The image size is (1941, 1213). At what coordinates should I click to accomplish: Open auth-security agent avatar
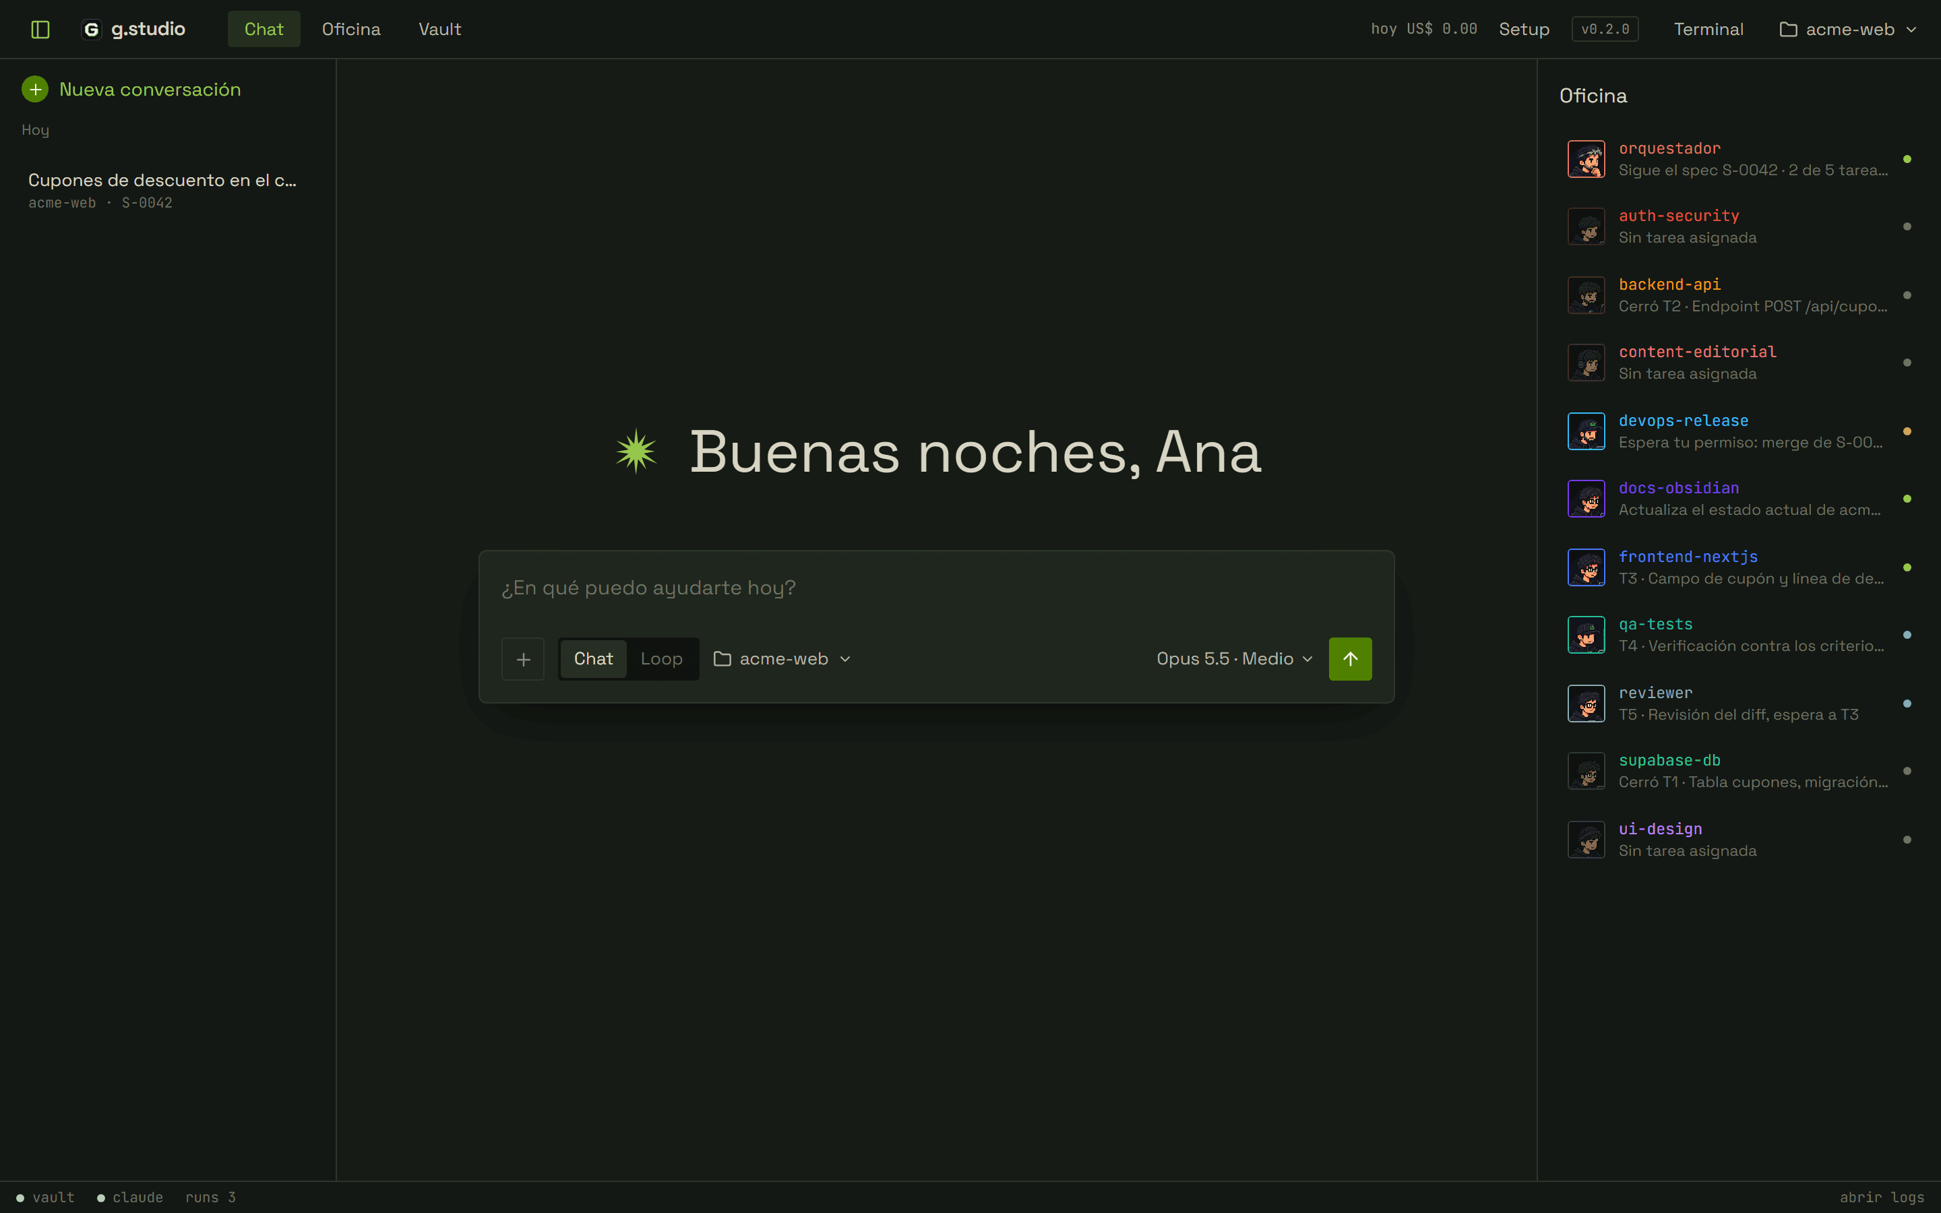(1586, 226)
